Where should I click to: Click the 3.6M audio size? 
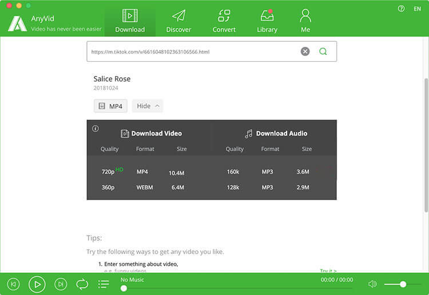303,172
